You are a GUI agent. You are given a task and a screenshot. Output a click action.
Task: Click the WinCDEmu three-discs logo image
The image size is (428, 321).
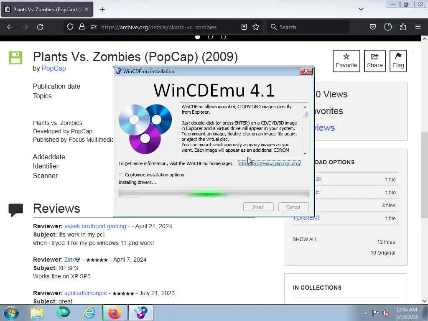tap(145, 129)
